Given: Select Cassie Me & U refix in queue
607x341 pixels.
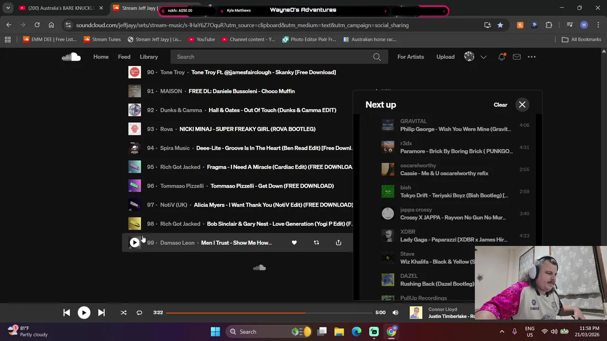Looking at the screenshot, I should (444, 173).
